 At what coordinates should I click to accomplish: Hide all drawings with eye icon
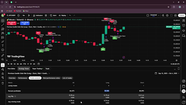coord(3,78)
